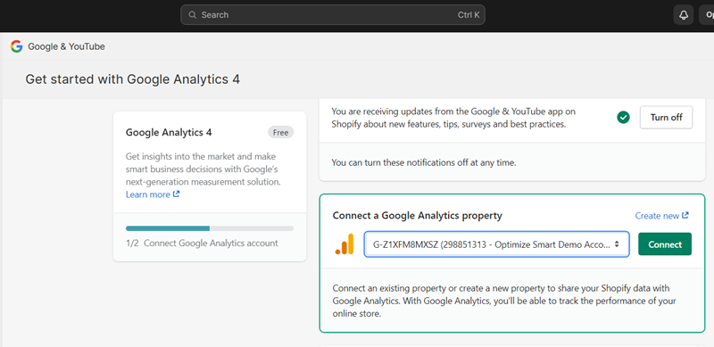Click '1/2 Connect Google Analytics account' text
Viewport: 714px width, 347px height.
tap(202, 244)
